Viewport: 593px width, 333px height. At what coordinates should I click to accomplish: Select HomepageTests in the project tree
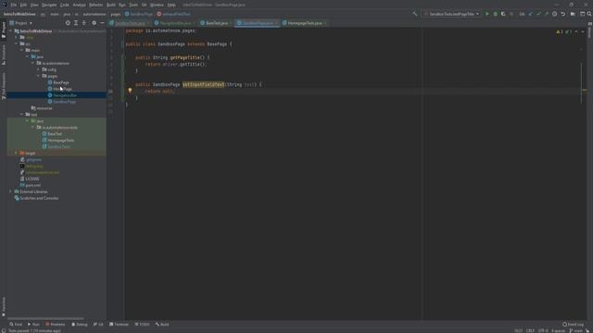tap(60, 140)
